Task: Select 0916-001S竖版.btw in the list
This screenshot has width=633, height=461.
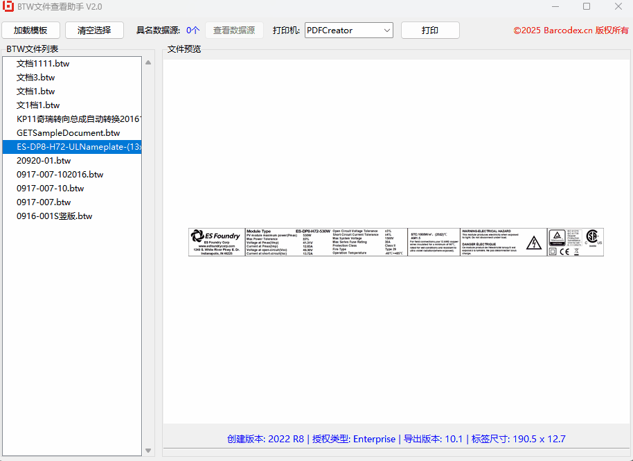Action: (72, 216)
